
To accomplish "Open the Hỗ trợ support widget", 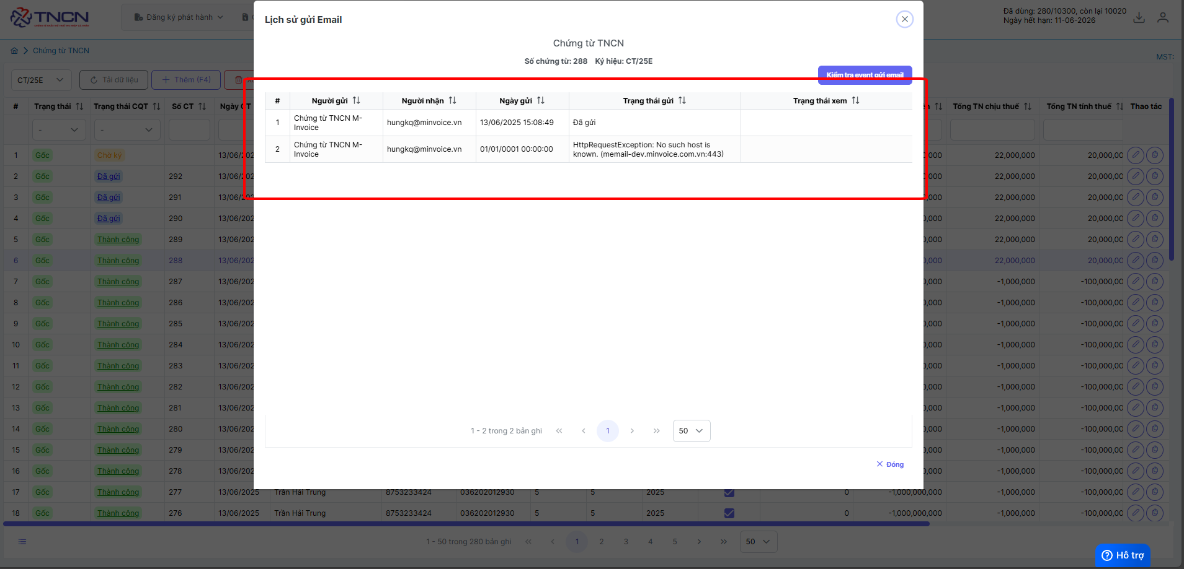I will [x=1123, y=555].
